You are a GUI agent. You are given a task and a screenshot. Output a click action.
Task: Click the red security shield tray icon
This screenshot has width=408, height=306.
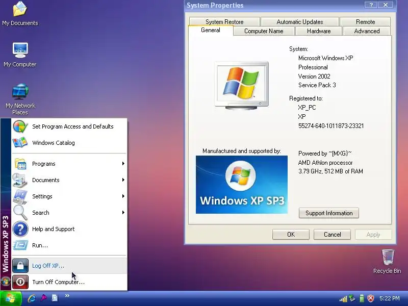point(371,298)
